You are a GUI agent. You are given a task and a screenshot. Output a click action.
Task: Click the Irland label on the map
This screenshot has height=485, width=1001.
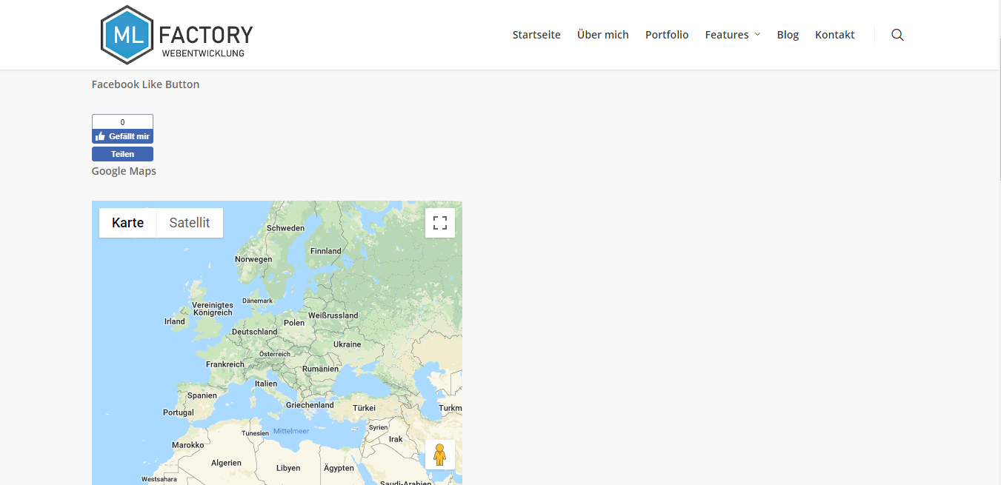pyautogui.click(x=175, y=321)
